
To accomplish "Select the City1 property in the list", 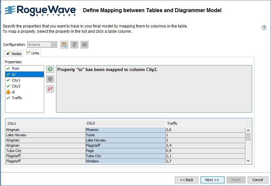I will pos(16,80).
